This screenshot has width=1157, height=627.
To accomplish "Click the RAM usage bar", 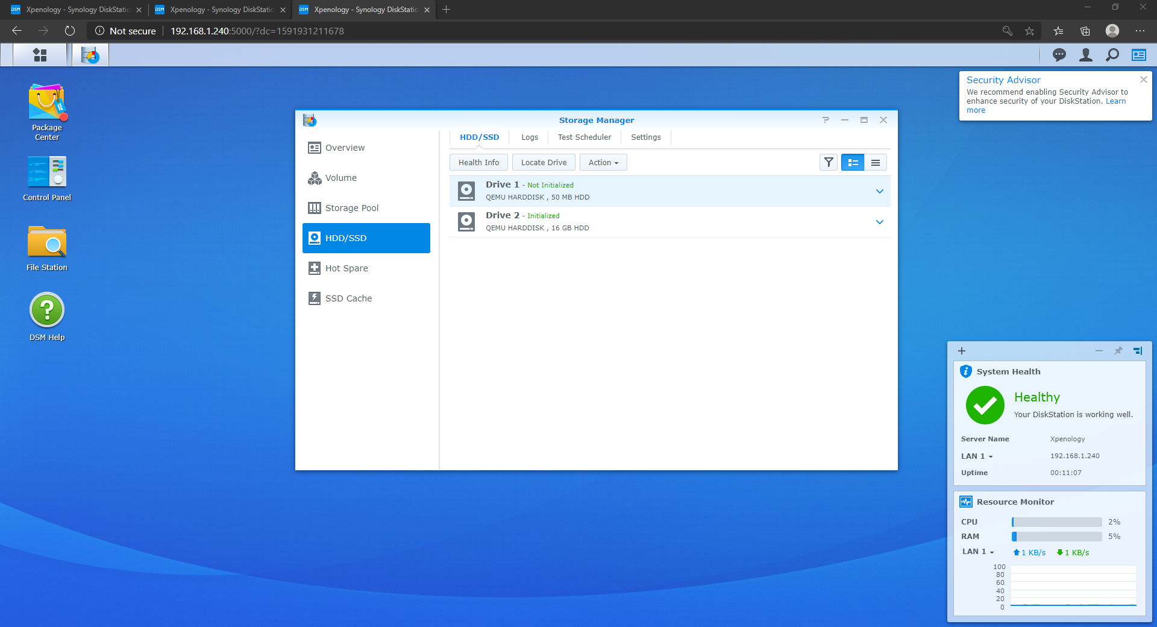I will 1057,537.
